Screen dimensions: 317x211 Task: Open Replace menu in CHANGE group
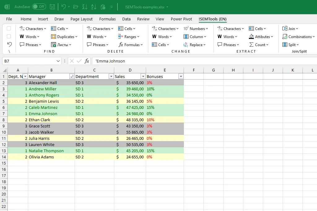[x=194, y=45]
